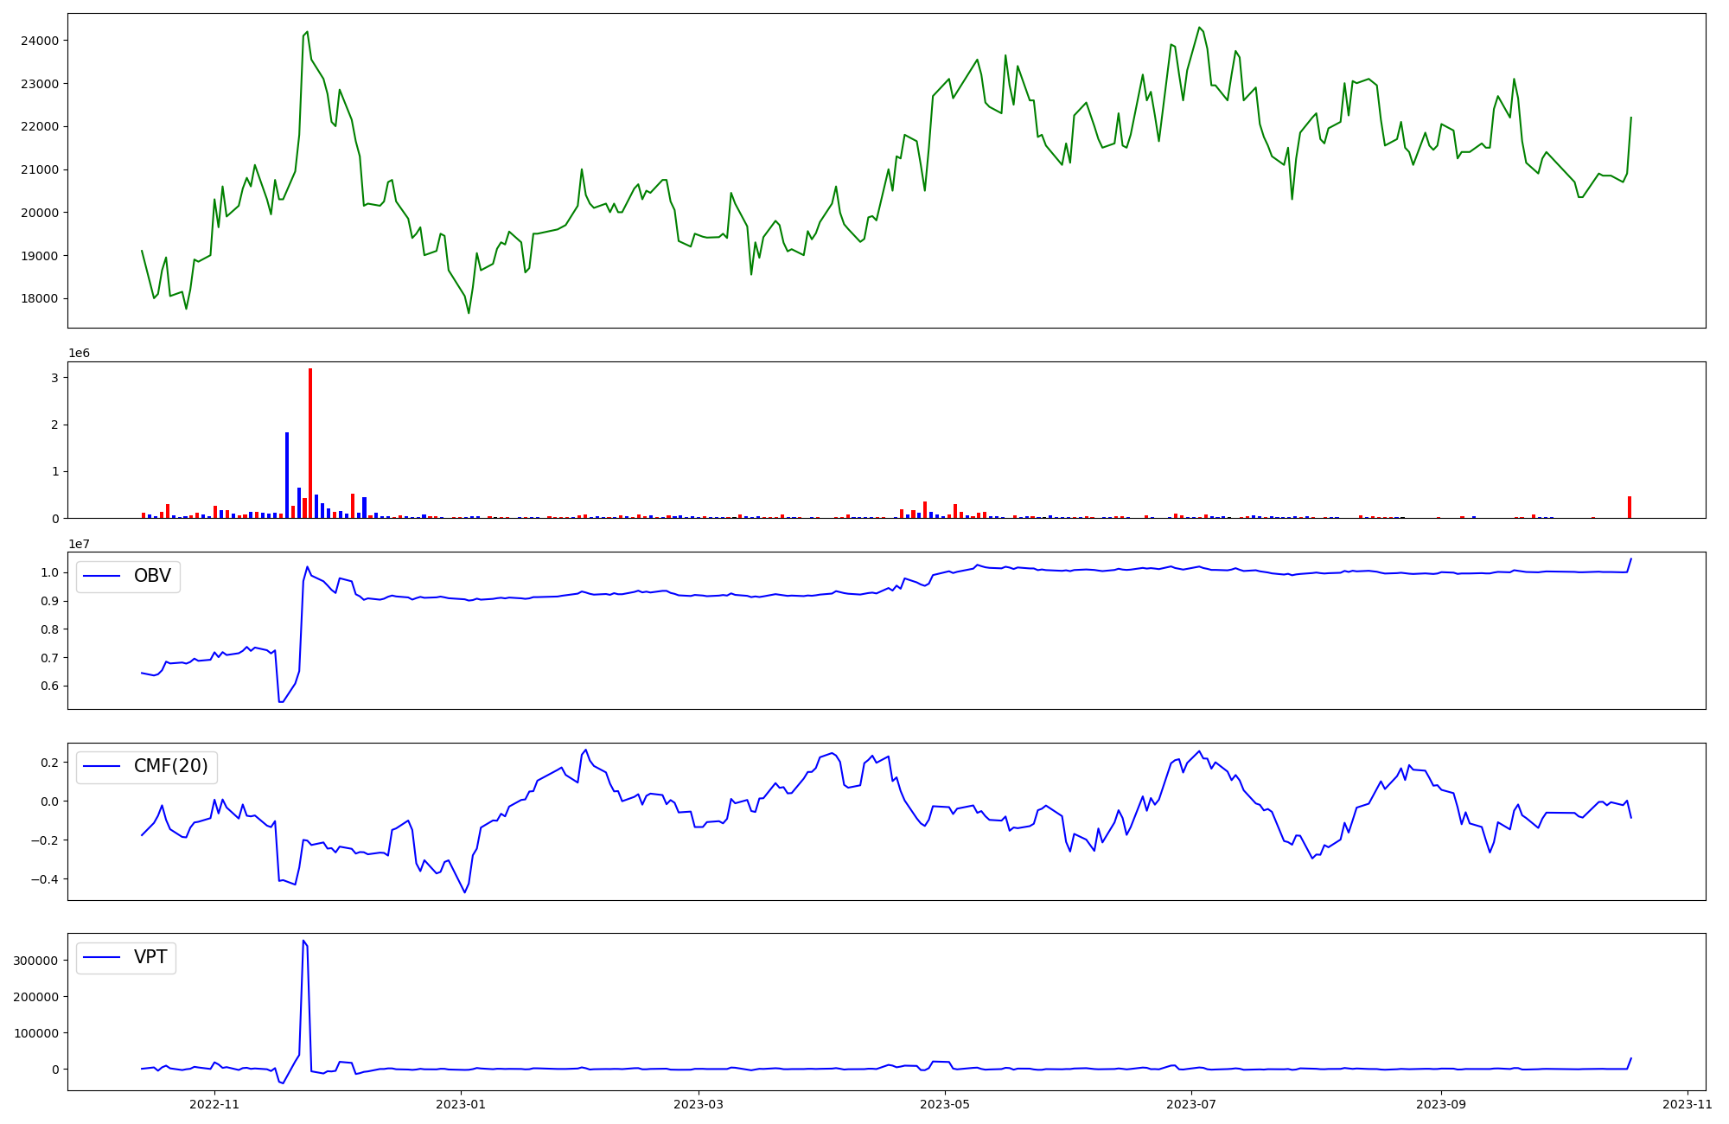The image size is (1729, 1124).
Task: Select the 2023-11 x-axis date label
Action: click(1687, 1104)
